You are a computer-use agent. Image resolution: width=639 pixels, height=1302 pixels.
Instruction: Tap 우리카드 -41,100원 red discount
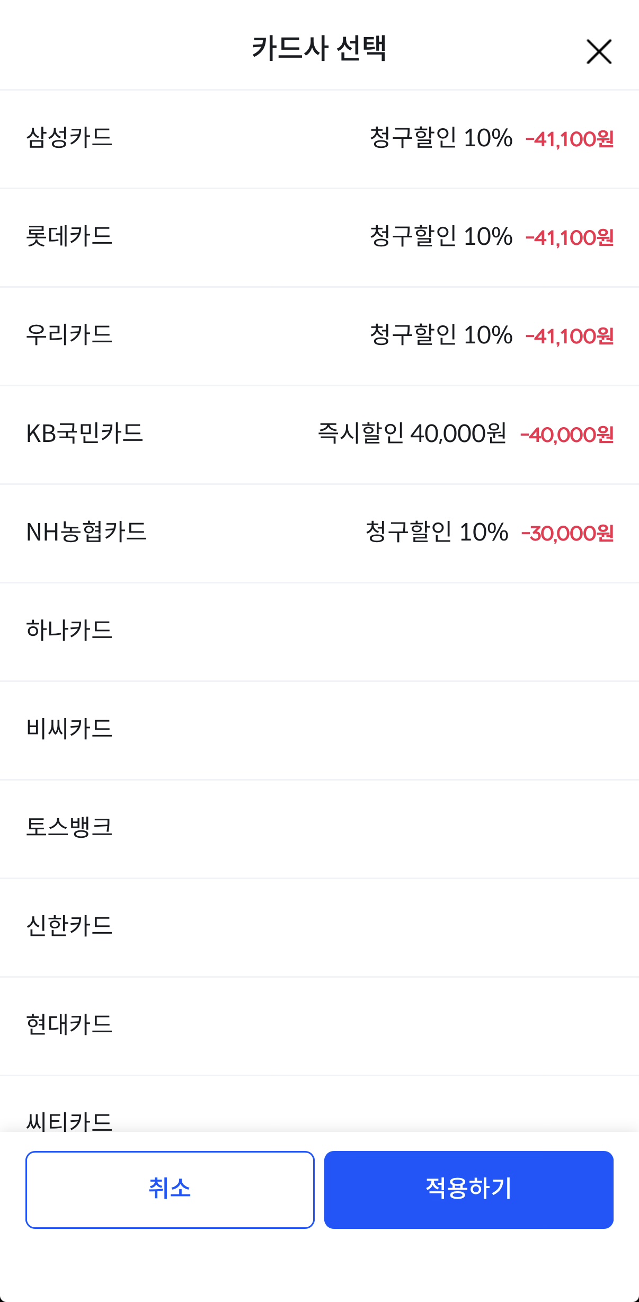tap(570, 336)
